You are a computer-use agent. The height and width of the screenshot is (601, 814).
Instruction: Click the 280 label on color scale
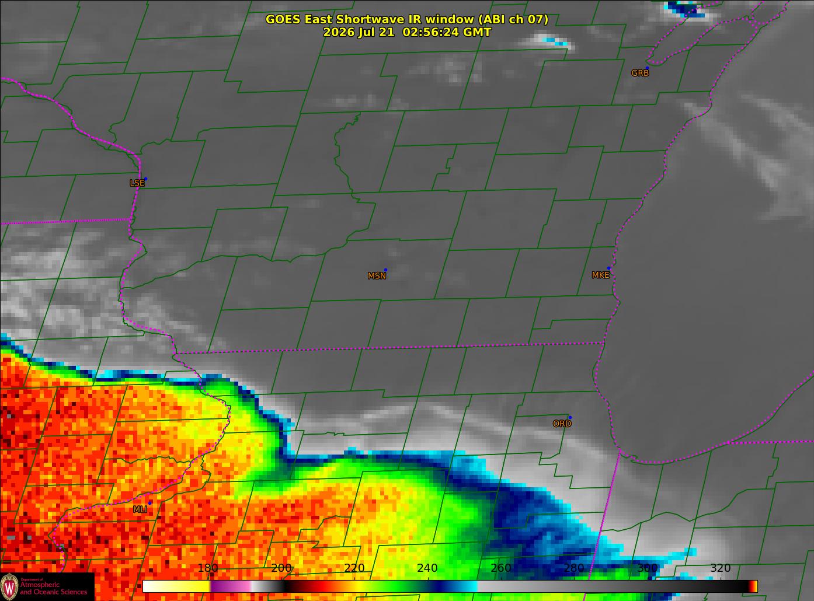pos(574,568)
